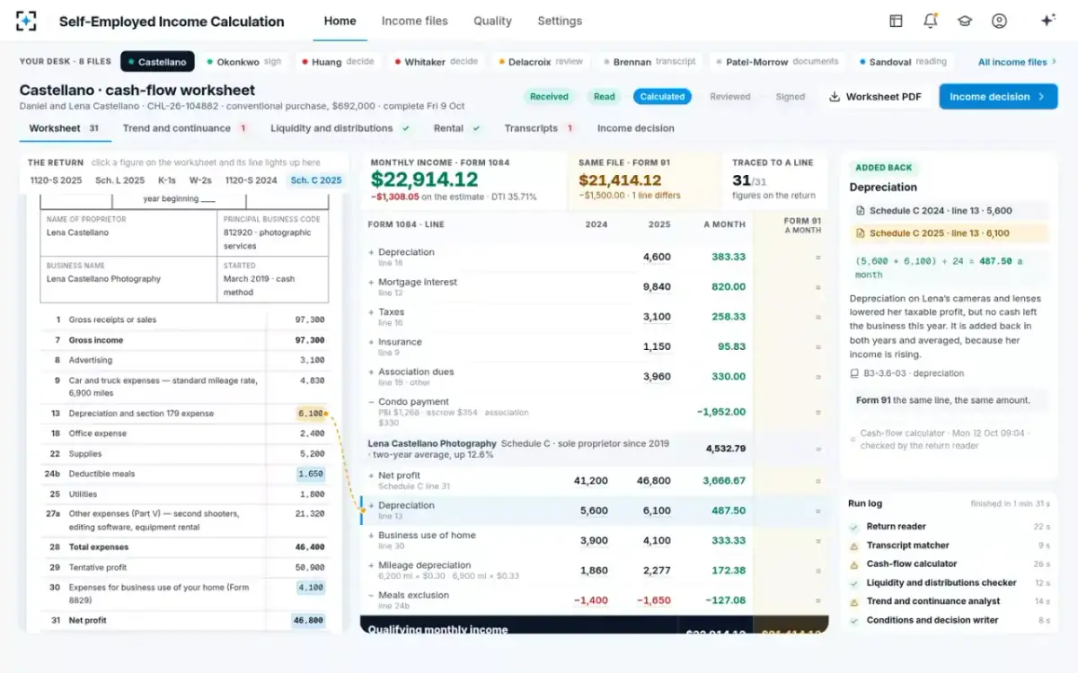
Task: Open the Settings menu
Action: pos(560,21)
